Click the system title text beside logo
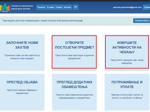Viewport: 150px width, 112px height. (x=22, y=7)
